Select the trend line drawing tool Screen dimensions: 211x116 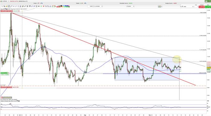(x=11, y=6)
